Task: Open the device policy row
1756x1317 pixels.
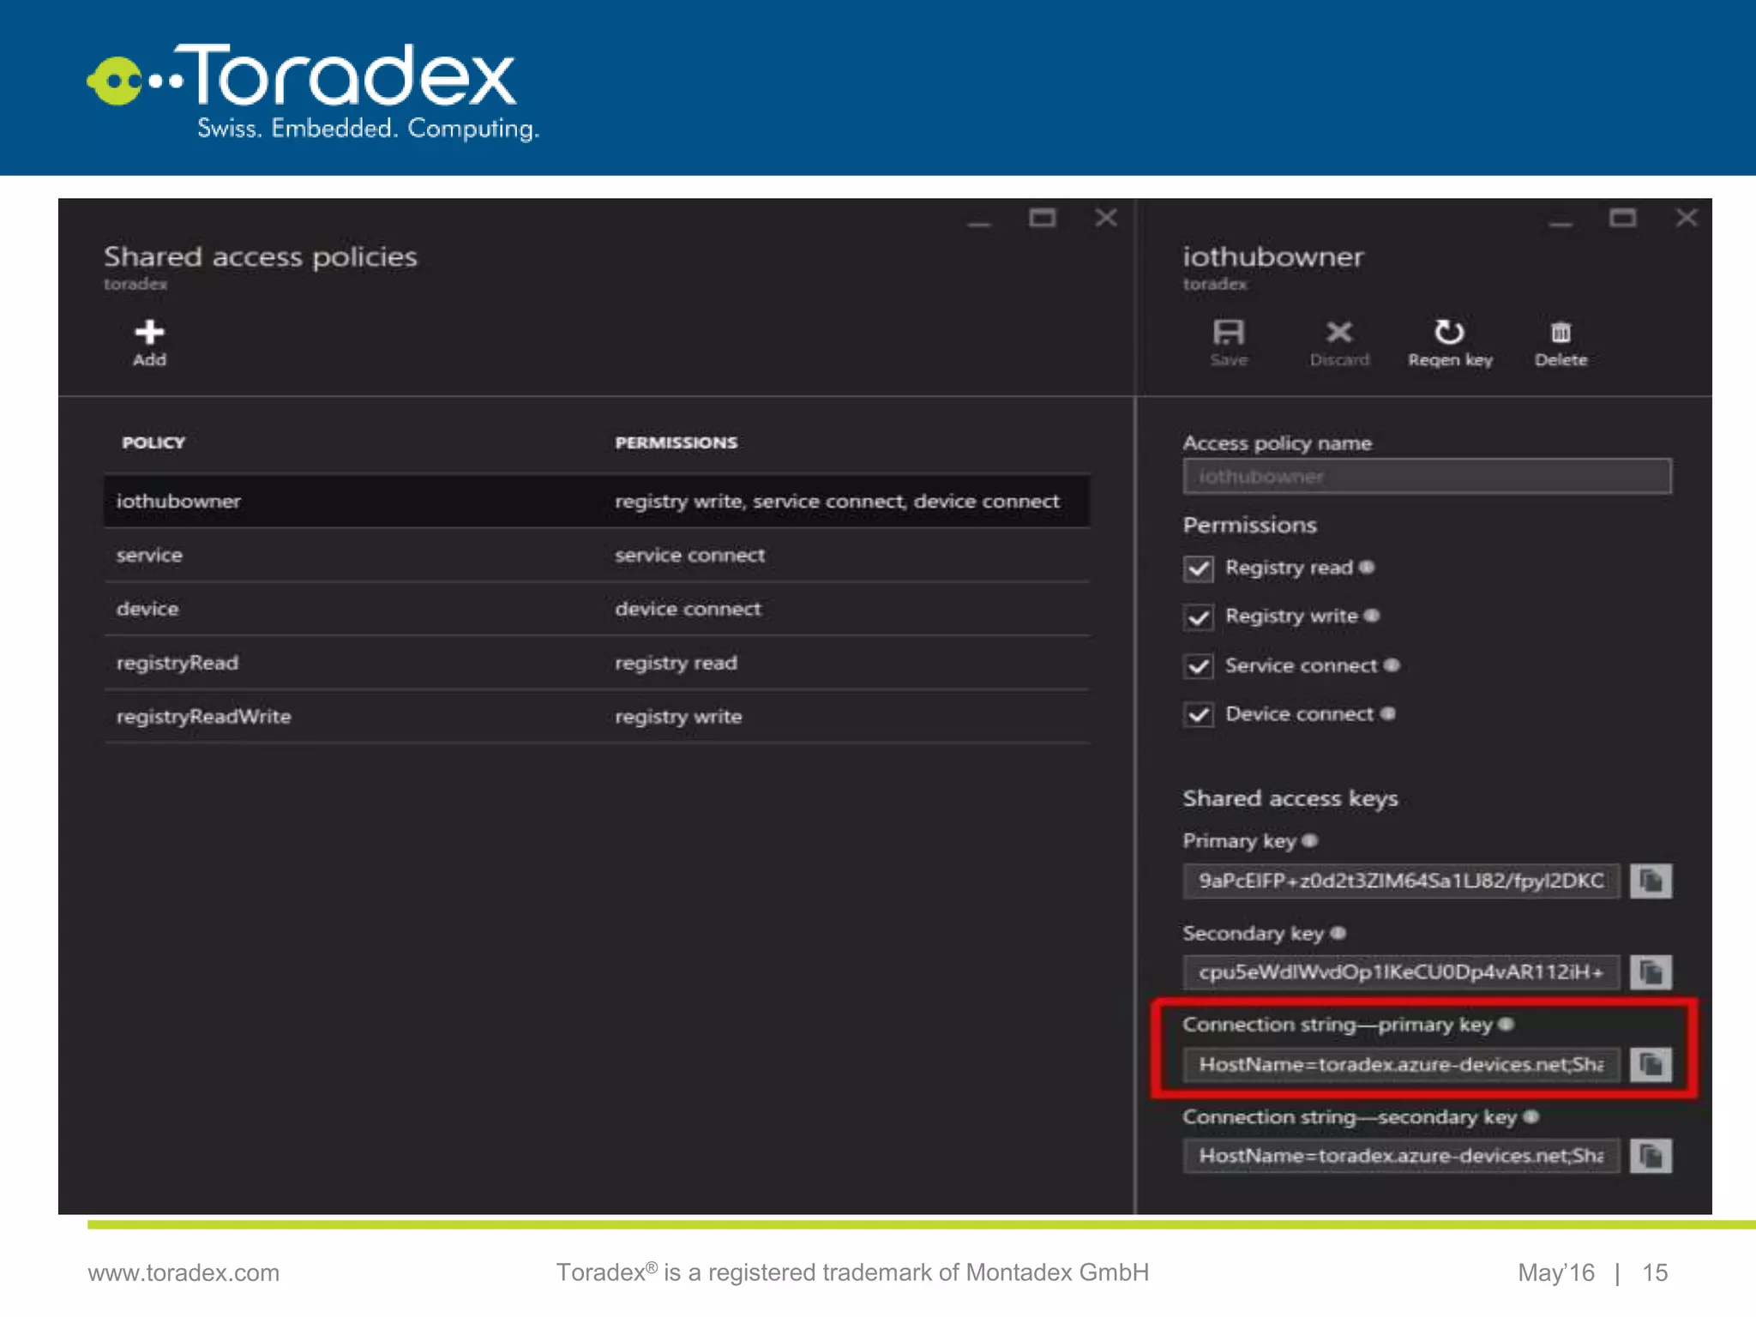Action: pos(597,609)
